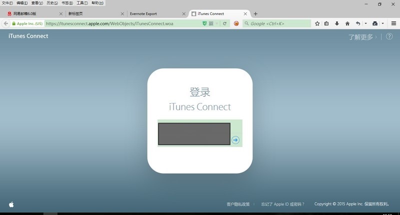Viewport: 400px width, 215px height.
Task: Click the Copyright 2015 Apple Inc. text
Action: [351, 204]
